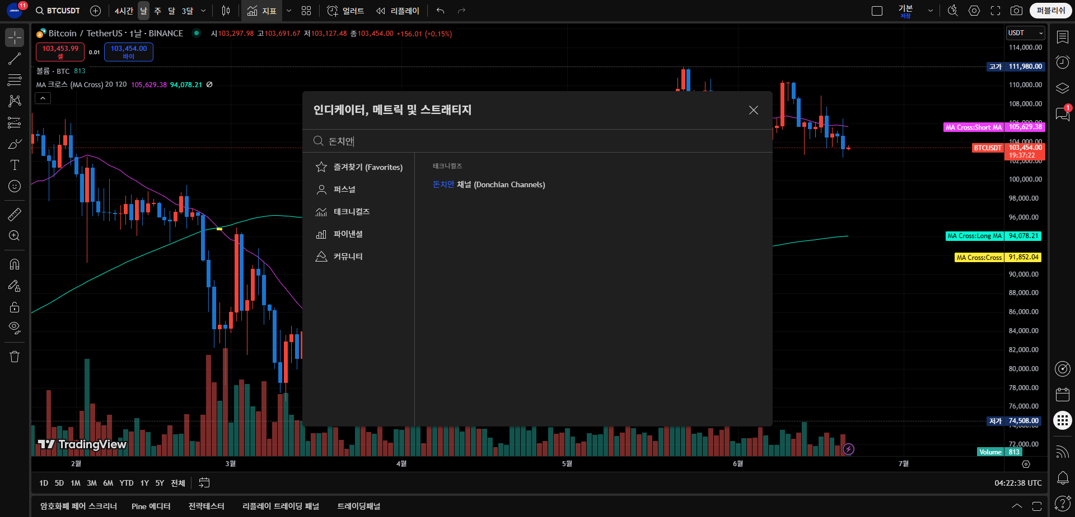Click the trash remove objects icon

[15, 357]
